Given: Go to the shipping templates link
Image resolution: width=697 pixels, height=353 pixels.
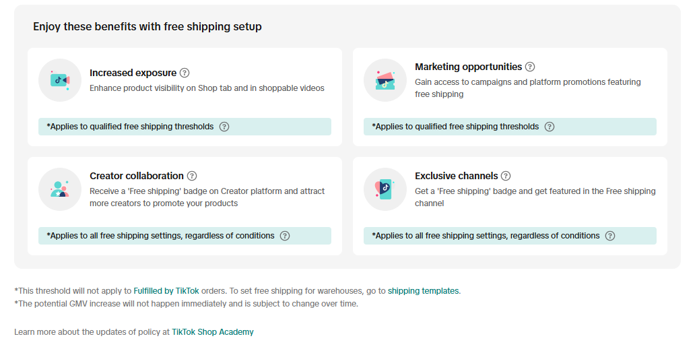Looking at the screenshot, I should 424,291.
